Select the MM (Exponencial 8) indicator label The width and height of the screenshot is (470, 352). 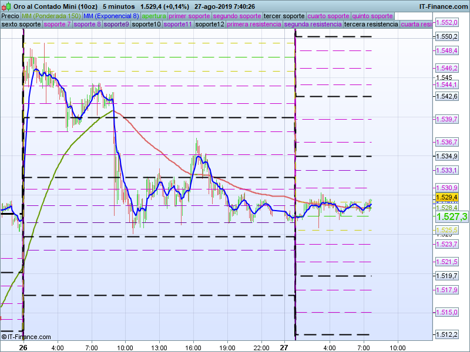pos(111,16)
